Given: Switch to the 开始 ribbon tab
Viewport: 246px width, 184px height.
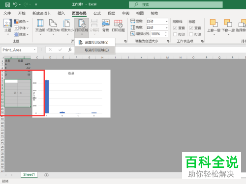Looking at the screenshot, I should point(22,13).
